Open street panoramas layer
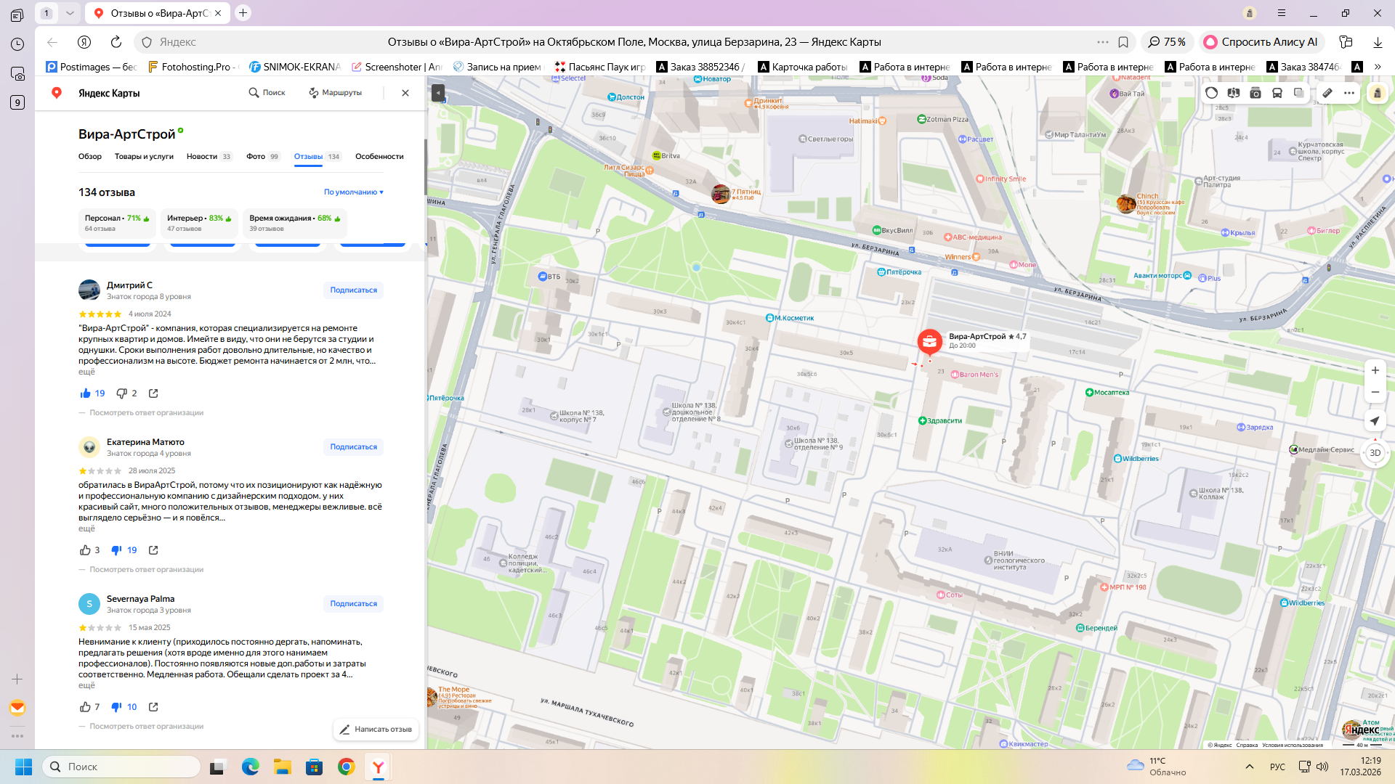This screenshot has width=1395, height=784. [x=1233, y=93]
